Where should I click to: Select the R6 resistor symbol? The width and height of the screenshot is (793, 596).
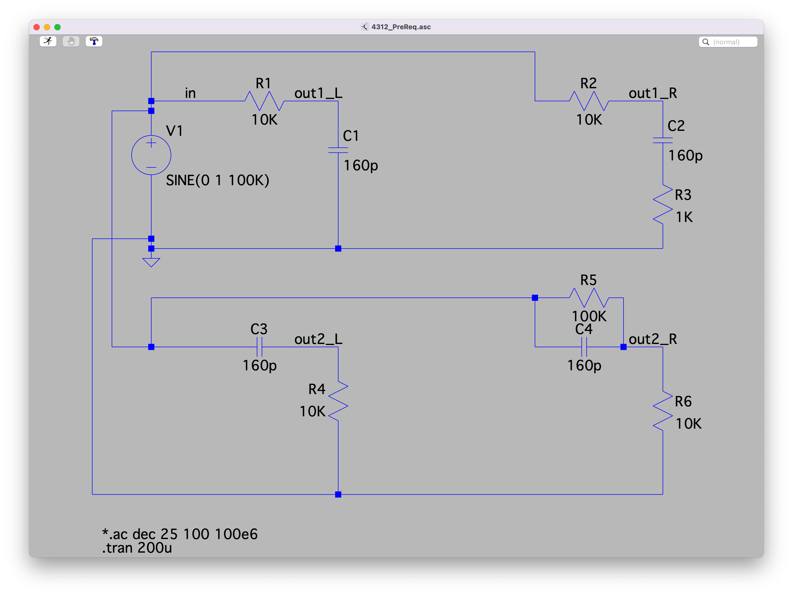coord(663,411)
